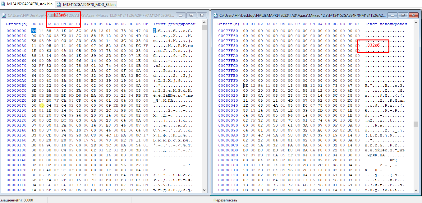Maximize the left hex editor window
This screenshot has width=422, height=203.
coord(191,15)
